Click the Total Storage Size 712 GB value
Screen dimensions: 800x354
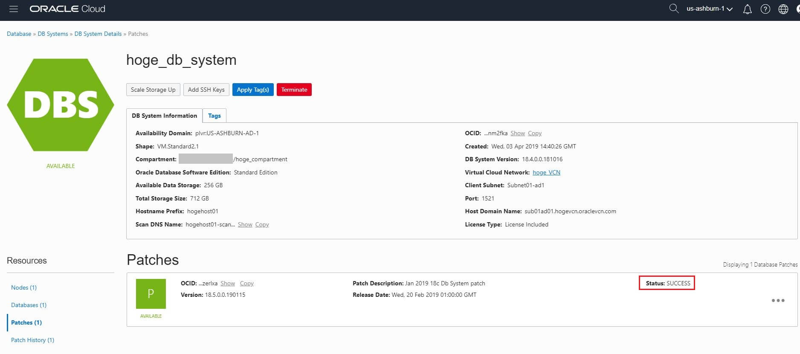click(200, 198)
